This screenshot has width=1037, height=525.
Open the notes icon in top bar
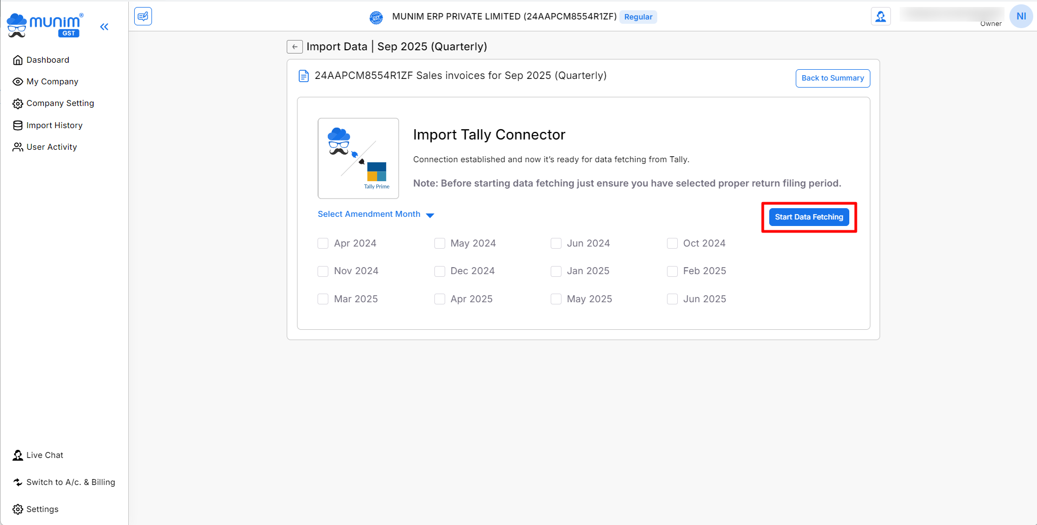143,16
